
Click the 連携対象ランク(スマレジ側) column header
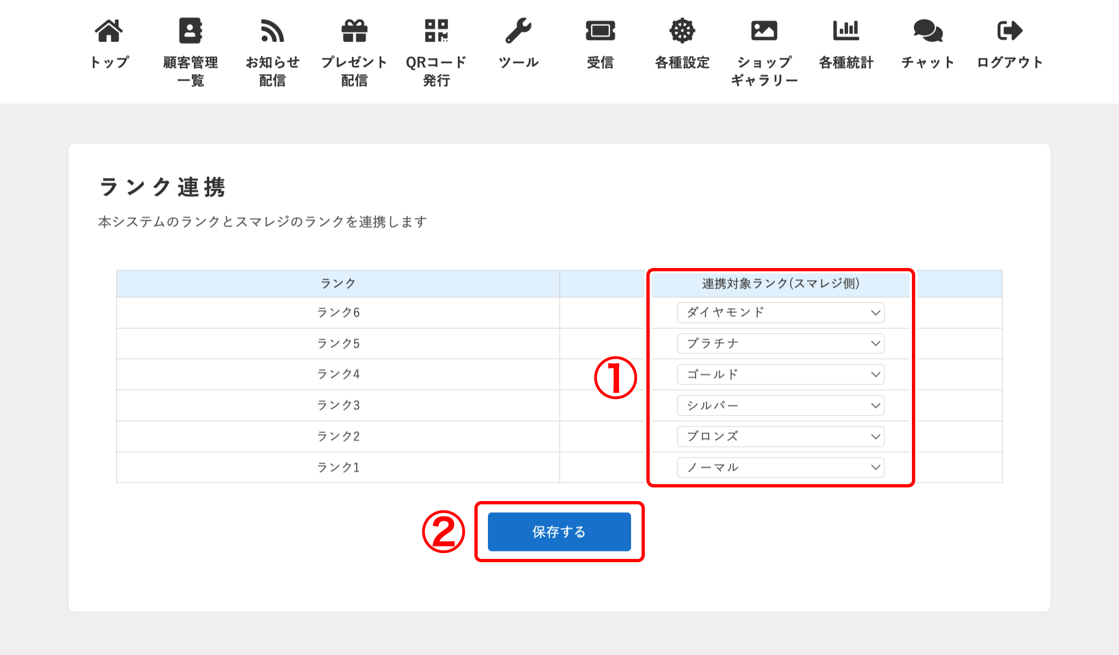(781, 284)
